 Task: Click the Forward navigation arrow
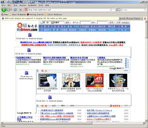tap(9, 10)
